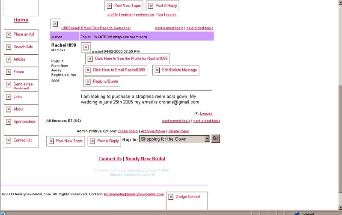Click the Reply w/Quote image
342x215 pixels.
(x=101, y=82)
